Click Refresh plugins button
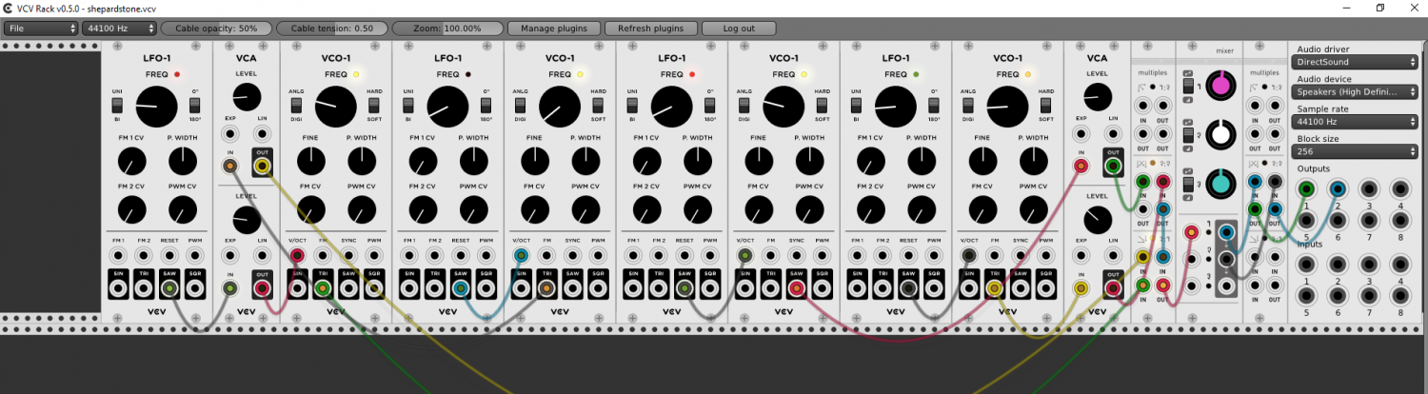The image size is (1428, 394). [x=650, y=29]
